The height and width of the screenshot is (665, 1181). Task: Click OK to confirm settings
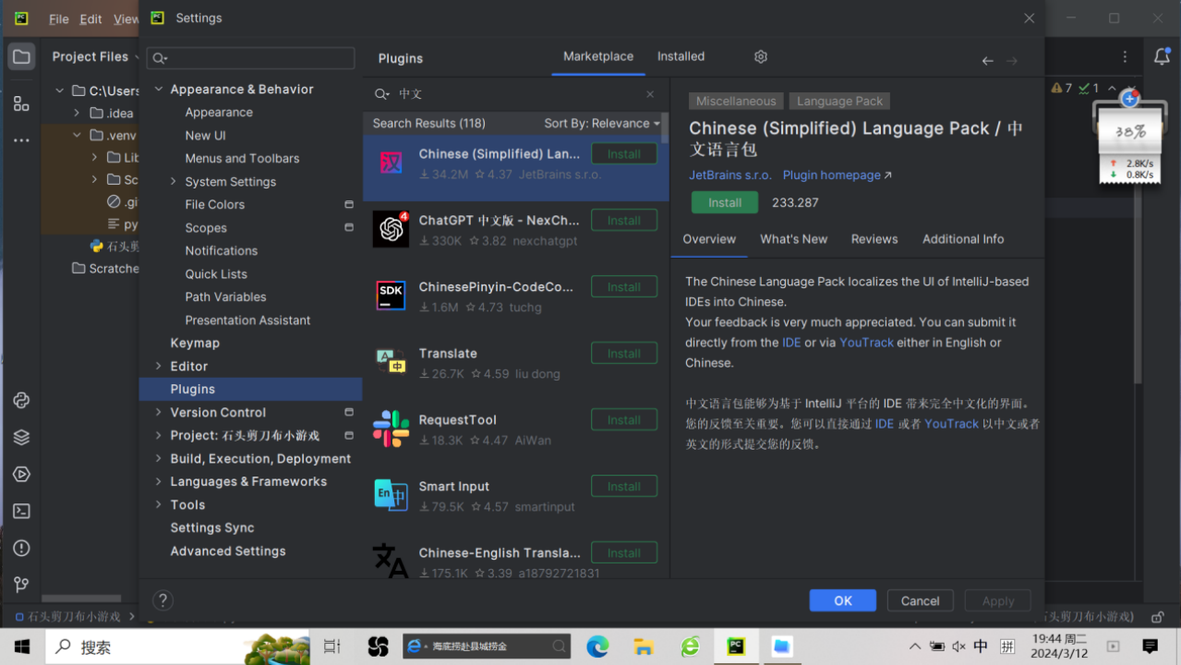(843, 600)
